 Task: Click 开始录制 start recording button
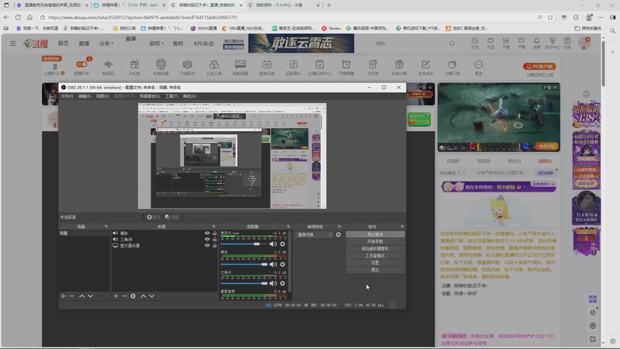(375, 241)
